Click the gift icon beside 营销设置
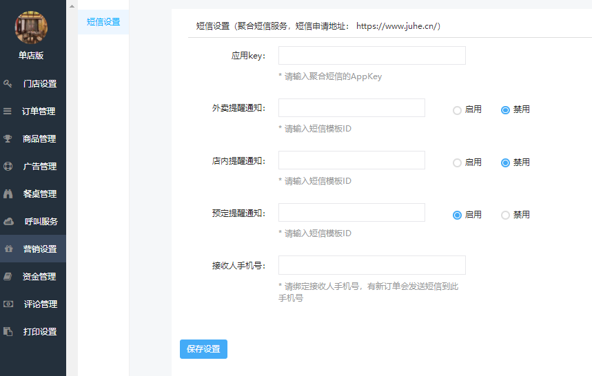 9,249
